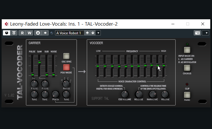Click the RANGE knob
Screen dimensions: 212x129
pyautogui.click(x=66, y=84)
